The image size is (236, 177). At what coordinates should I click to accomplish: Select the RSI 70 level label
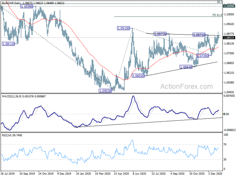click(225, 144)
